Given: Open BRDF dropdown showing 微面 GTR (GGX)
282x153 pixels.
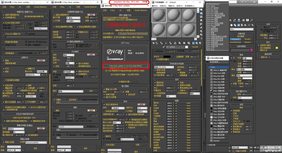Looking at the screenshot, I should tap(164, 67).
